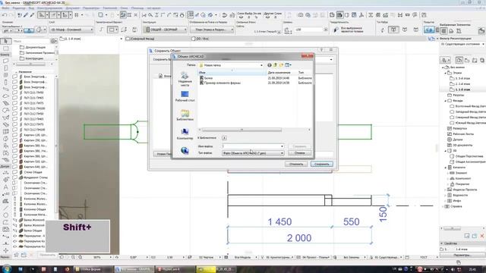Open 01 Существующее состояние renovation filter dropdown
This screenshot has height=273, width=486.
point(462,44)
